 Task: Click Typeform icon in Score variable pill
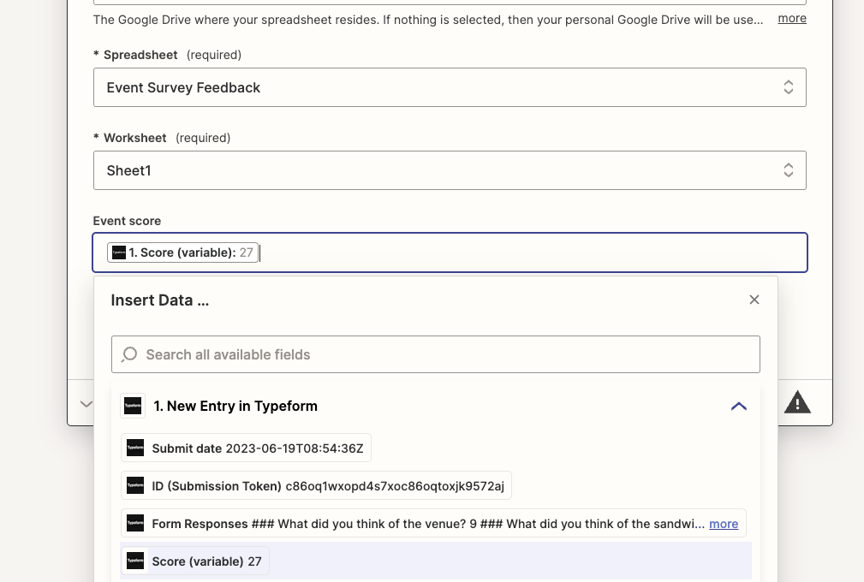[119, 252]
